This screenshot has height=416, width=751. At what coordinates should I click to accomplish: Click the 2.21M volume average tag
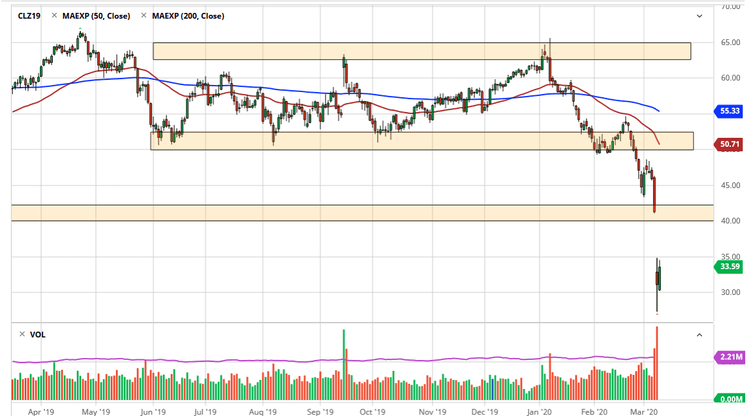(729, 357)
